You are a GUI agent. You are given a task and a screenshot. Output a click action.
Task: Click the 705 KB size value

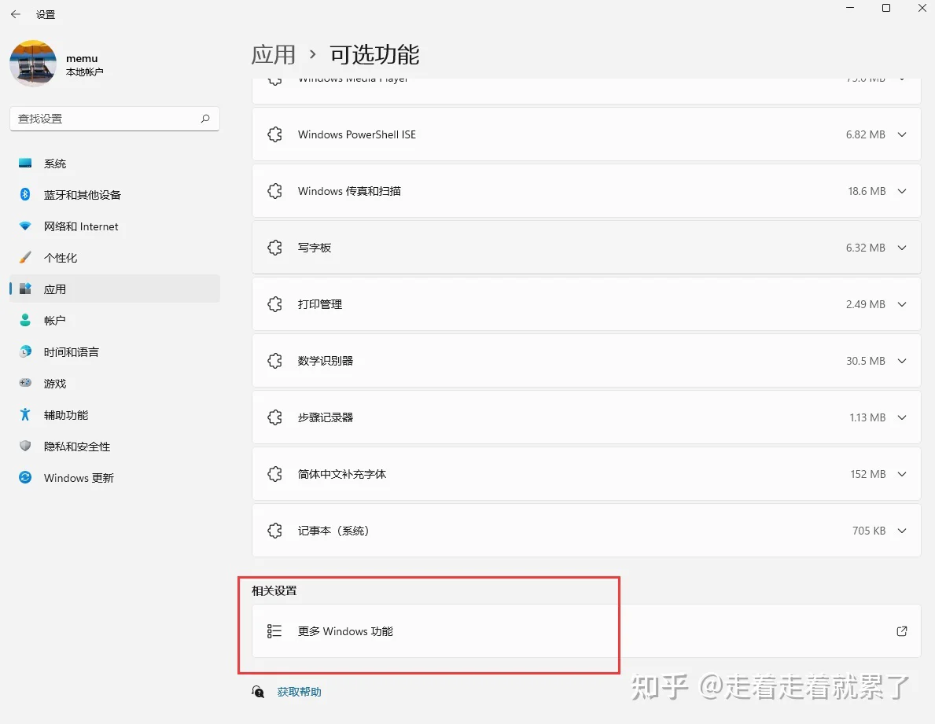pos(869,531)
